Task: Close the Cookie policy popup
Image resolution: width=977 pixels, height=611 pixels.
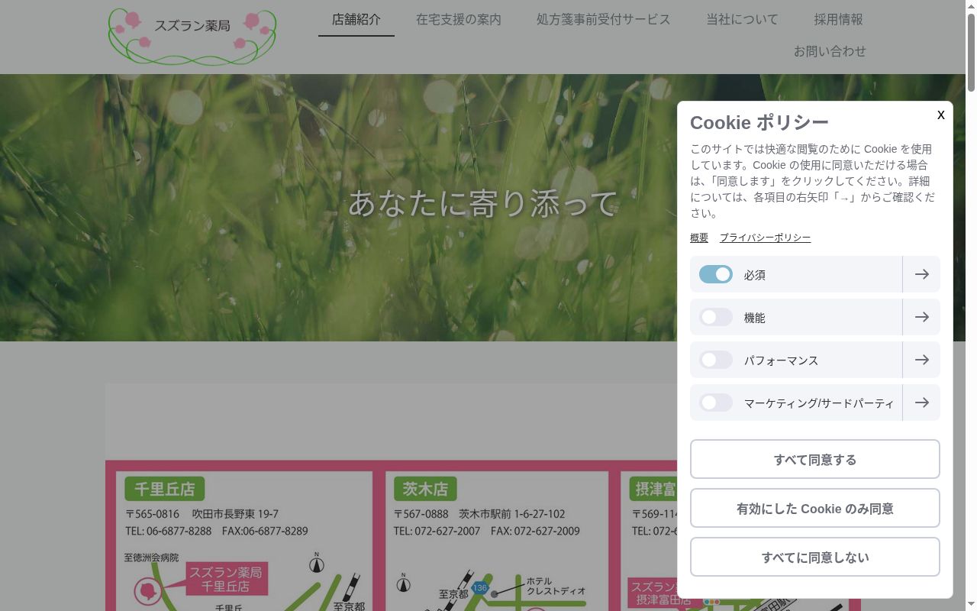Action: [941, 115]
